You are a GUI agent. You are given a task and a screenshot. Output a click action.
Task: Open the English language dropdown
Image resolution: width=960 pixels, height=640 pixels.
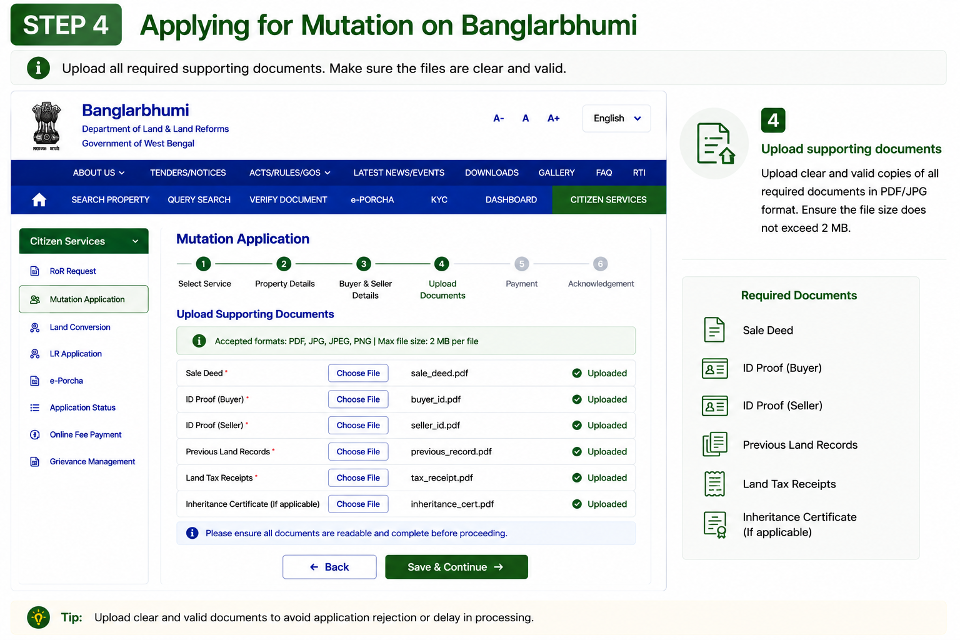click(x=616, y=118)
